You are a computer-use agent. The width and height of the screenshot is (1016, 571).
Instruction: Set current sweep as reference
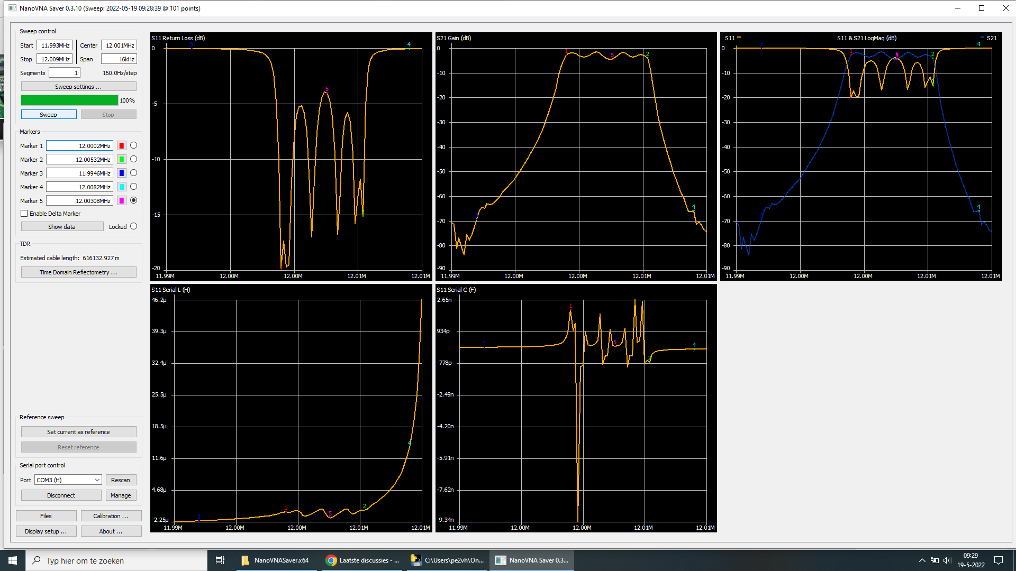click(x=78, y=431)
